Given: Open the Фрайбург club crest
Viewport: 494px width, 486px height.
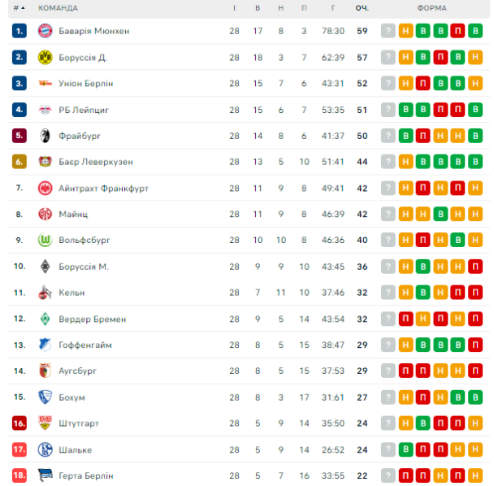Looking at the screenshot, I should 45,136.
